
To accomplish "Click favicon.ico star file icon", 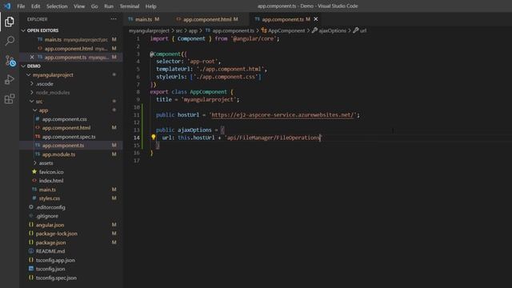I will [x=34, y=171].
